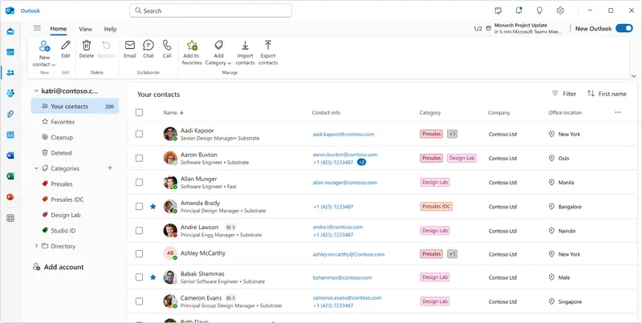Click the Call phone icon
The width and height of the screenshot is (642, 323).
tap(167, 46)
